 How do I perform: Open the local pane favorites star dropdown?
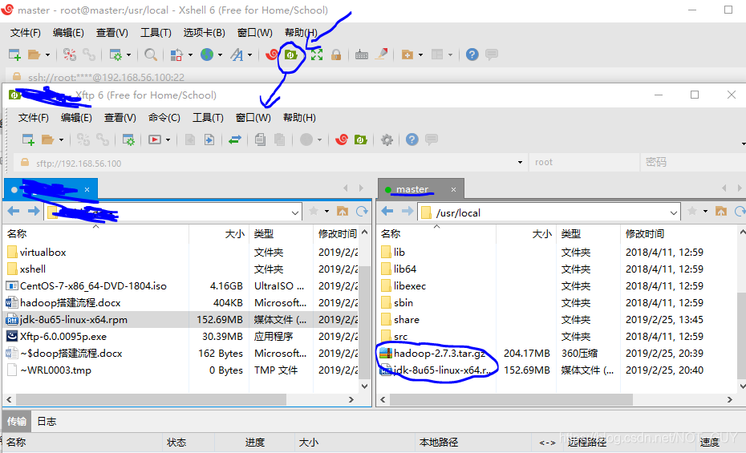click(x=326, y=211)
